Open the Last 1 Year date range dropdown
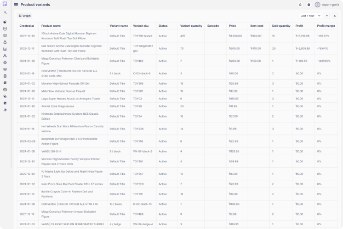The height and width of the screenshot is (229, 343). 311,16
